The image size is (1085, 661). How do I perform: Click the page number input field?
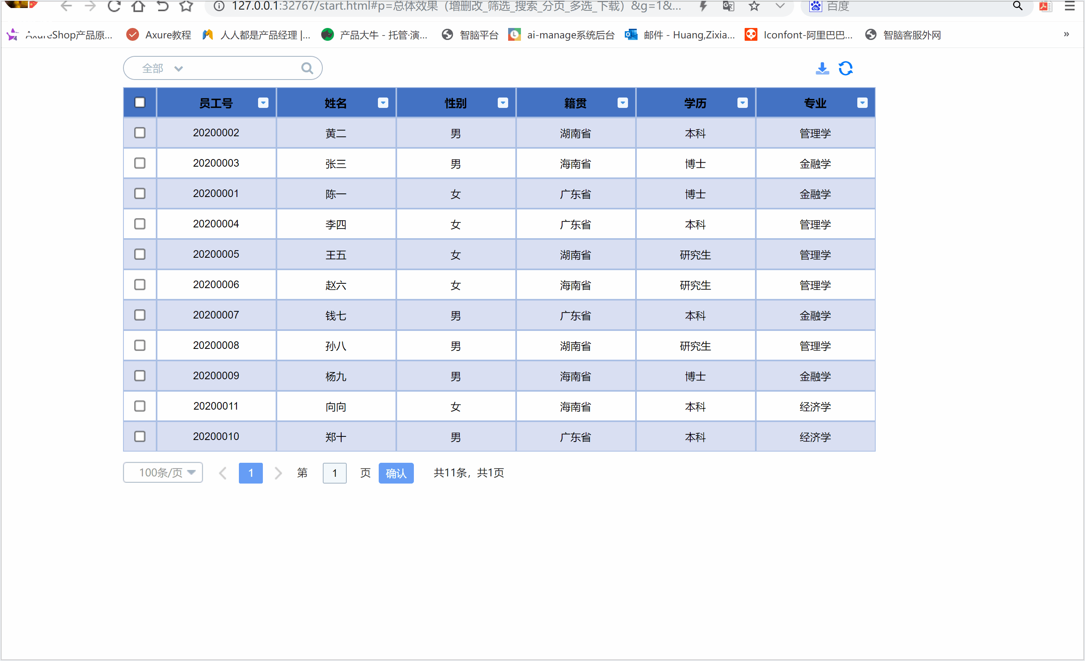334,474
